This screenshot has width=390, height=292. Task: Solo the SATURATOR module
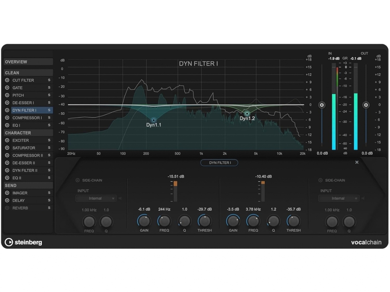[x=49, y=148]
